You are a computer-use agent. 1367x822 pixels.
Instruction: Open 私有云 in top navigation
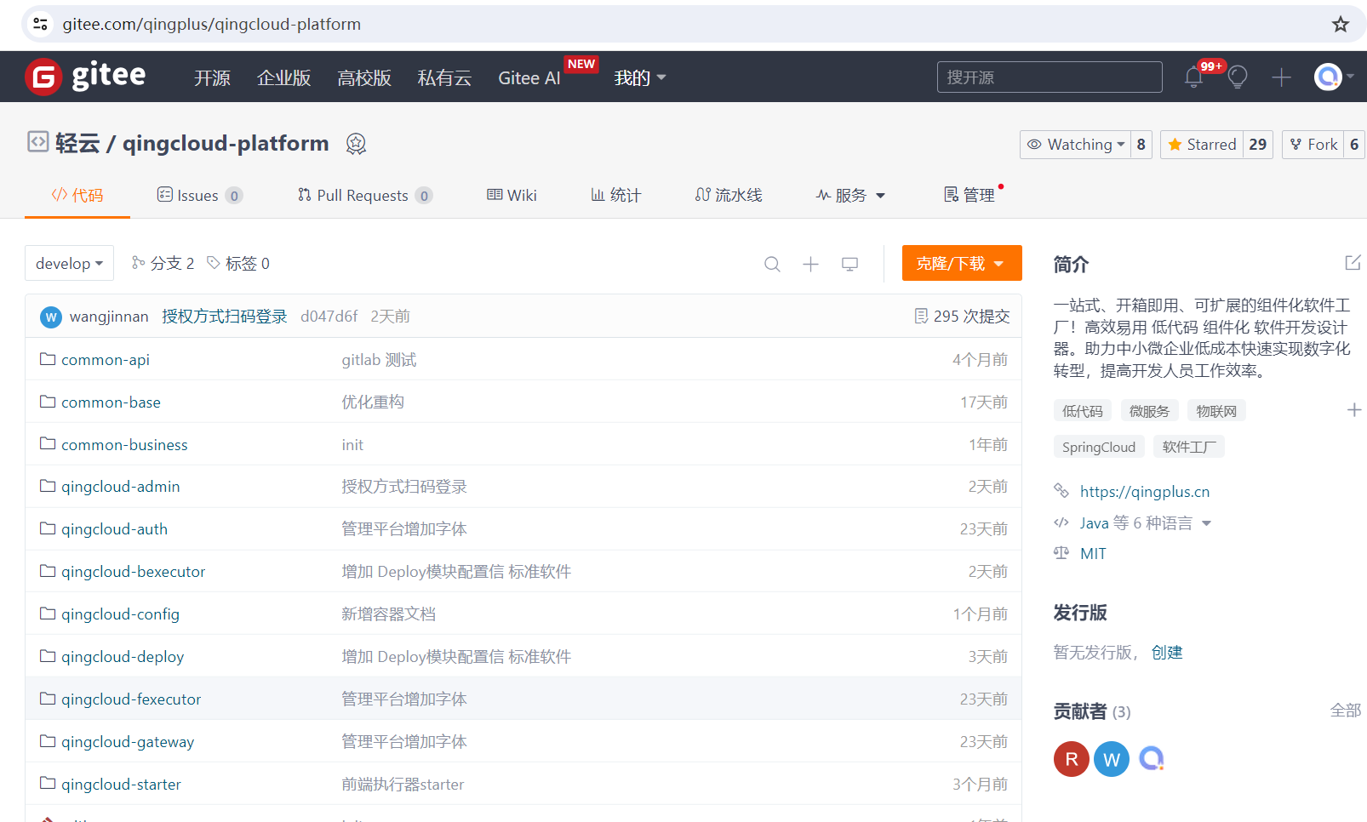coord(444,77)
